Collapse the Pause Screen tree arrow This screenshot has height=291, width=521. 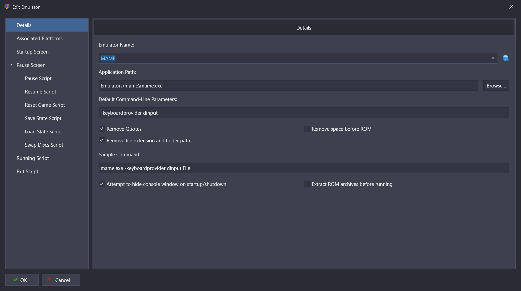click(x=11, y=65)
